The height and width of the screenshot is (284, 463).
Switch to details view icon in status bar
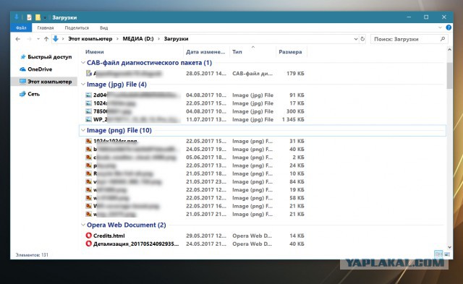[438, 254]
